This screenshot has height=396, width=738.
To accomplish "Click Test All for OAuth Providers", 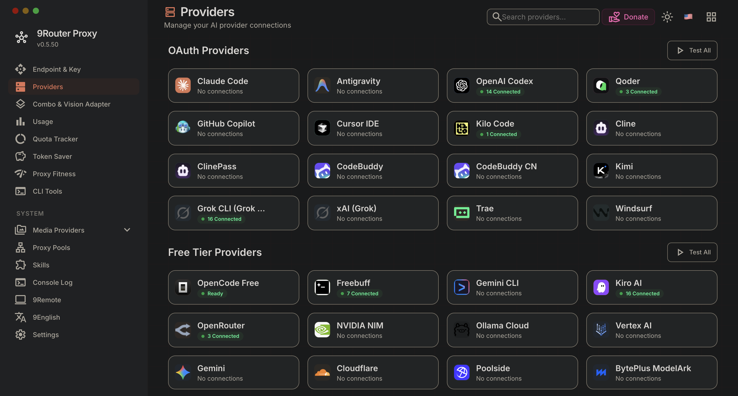I will [x=692, y=50].
